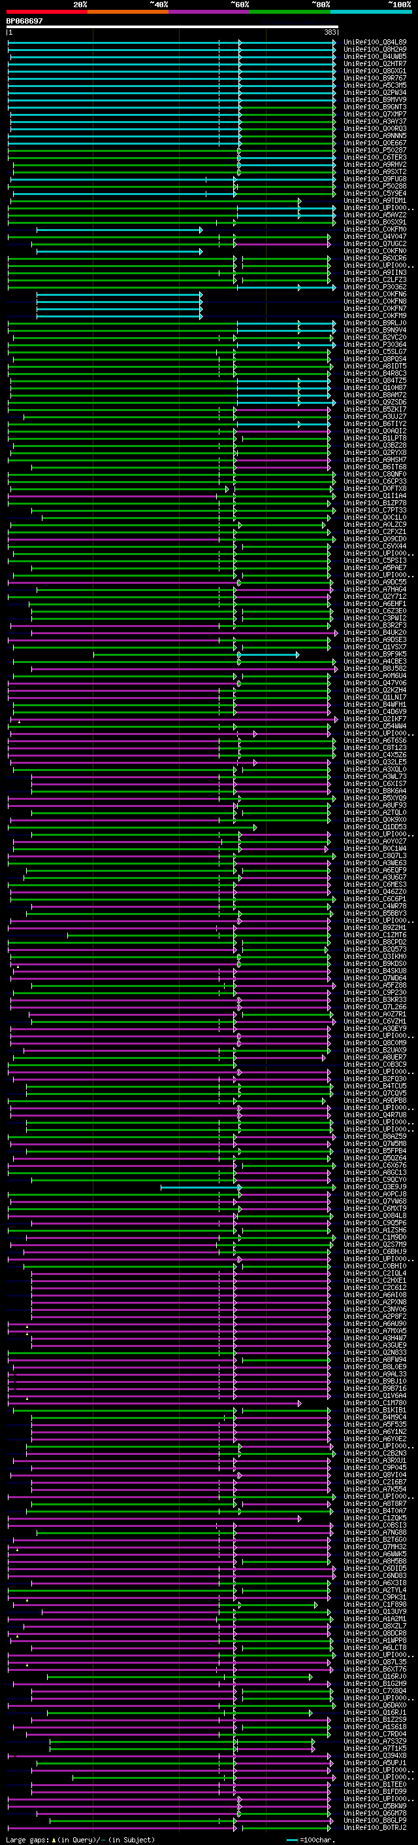Click the UniRef100_B9R767 label
This screenshot has height=1845, width=418.
(x=375, y=78)
